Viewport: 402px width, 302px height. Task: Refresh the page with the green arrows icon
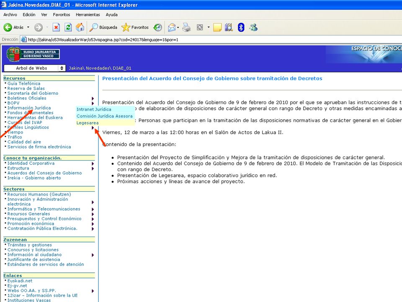[x=68, y=27]
